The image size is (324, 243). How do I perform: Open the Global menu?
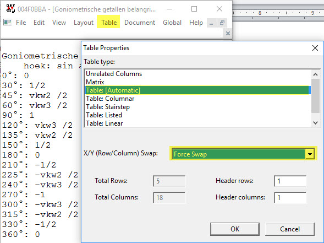(x=172, y=23)
